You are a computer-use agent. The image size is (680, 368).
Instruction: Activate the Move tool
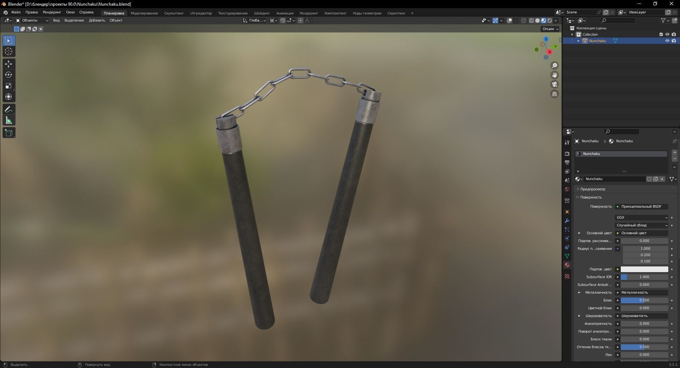9,64
